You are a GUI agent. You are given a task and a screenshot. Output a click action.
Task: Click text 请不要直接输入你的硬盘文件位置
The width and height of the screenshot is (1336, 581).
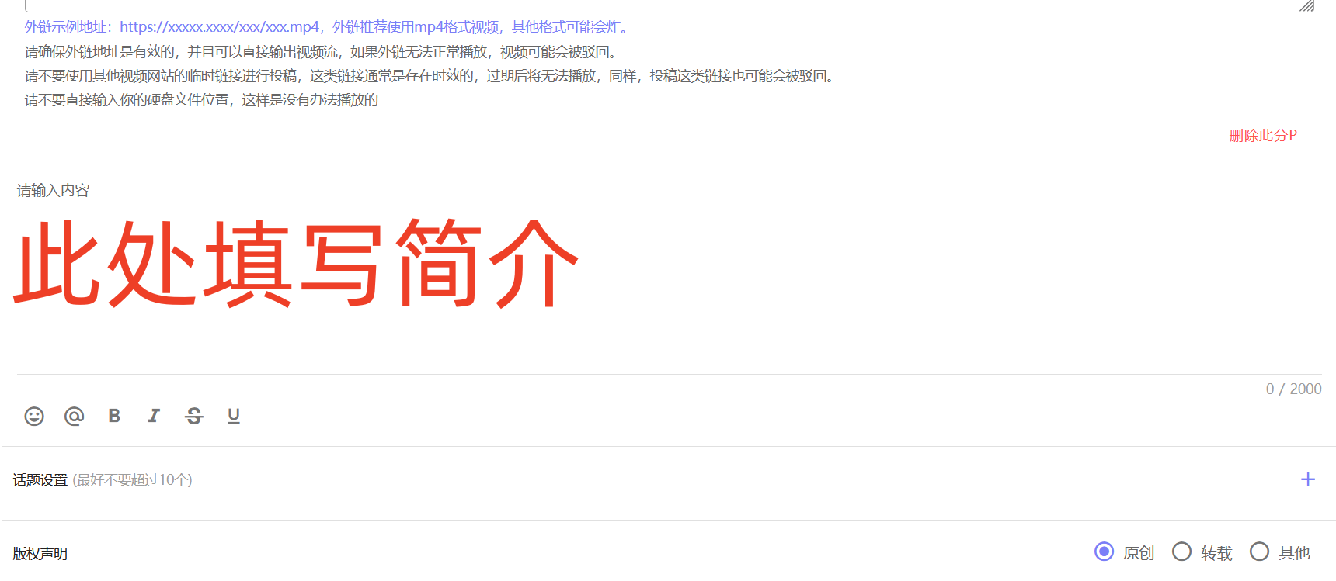tap(127, 100)
